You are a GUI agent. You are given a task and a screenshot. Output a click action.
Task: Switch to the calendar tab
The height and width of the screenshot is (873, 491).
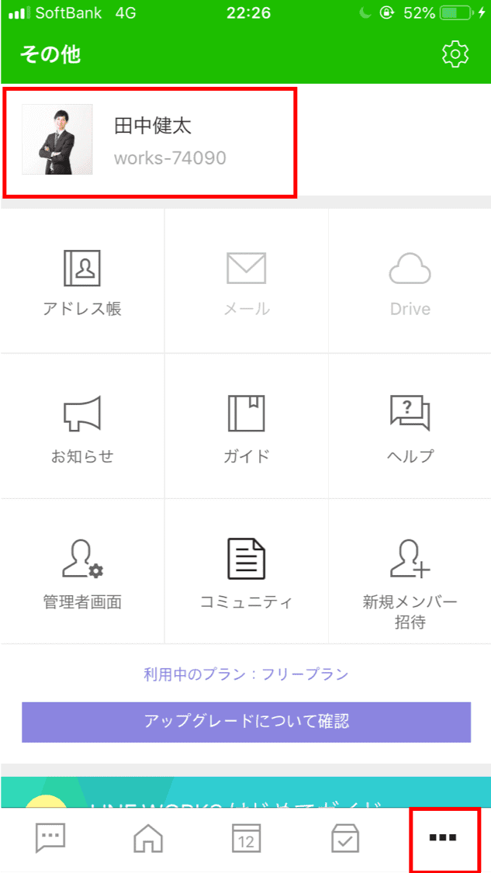coord(246,838)
